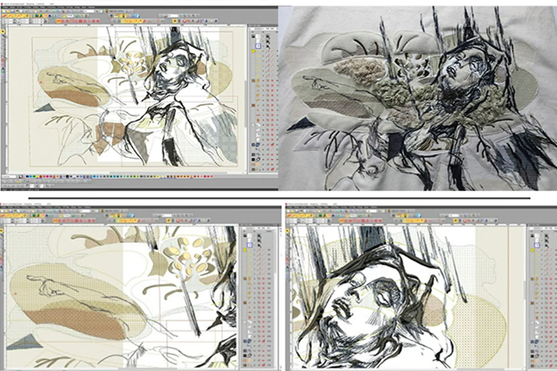Select the arrow tool atop top-left window's toolbox

point(3,32)
